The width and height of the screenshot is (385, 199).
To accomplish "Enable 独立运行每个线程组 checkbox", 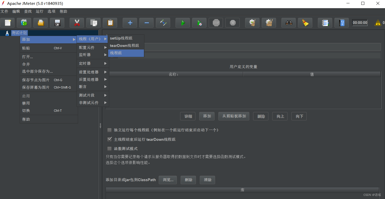I will pos(109,130).
